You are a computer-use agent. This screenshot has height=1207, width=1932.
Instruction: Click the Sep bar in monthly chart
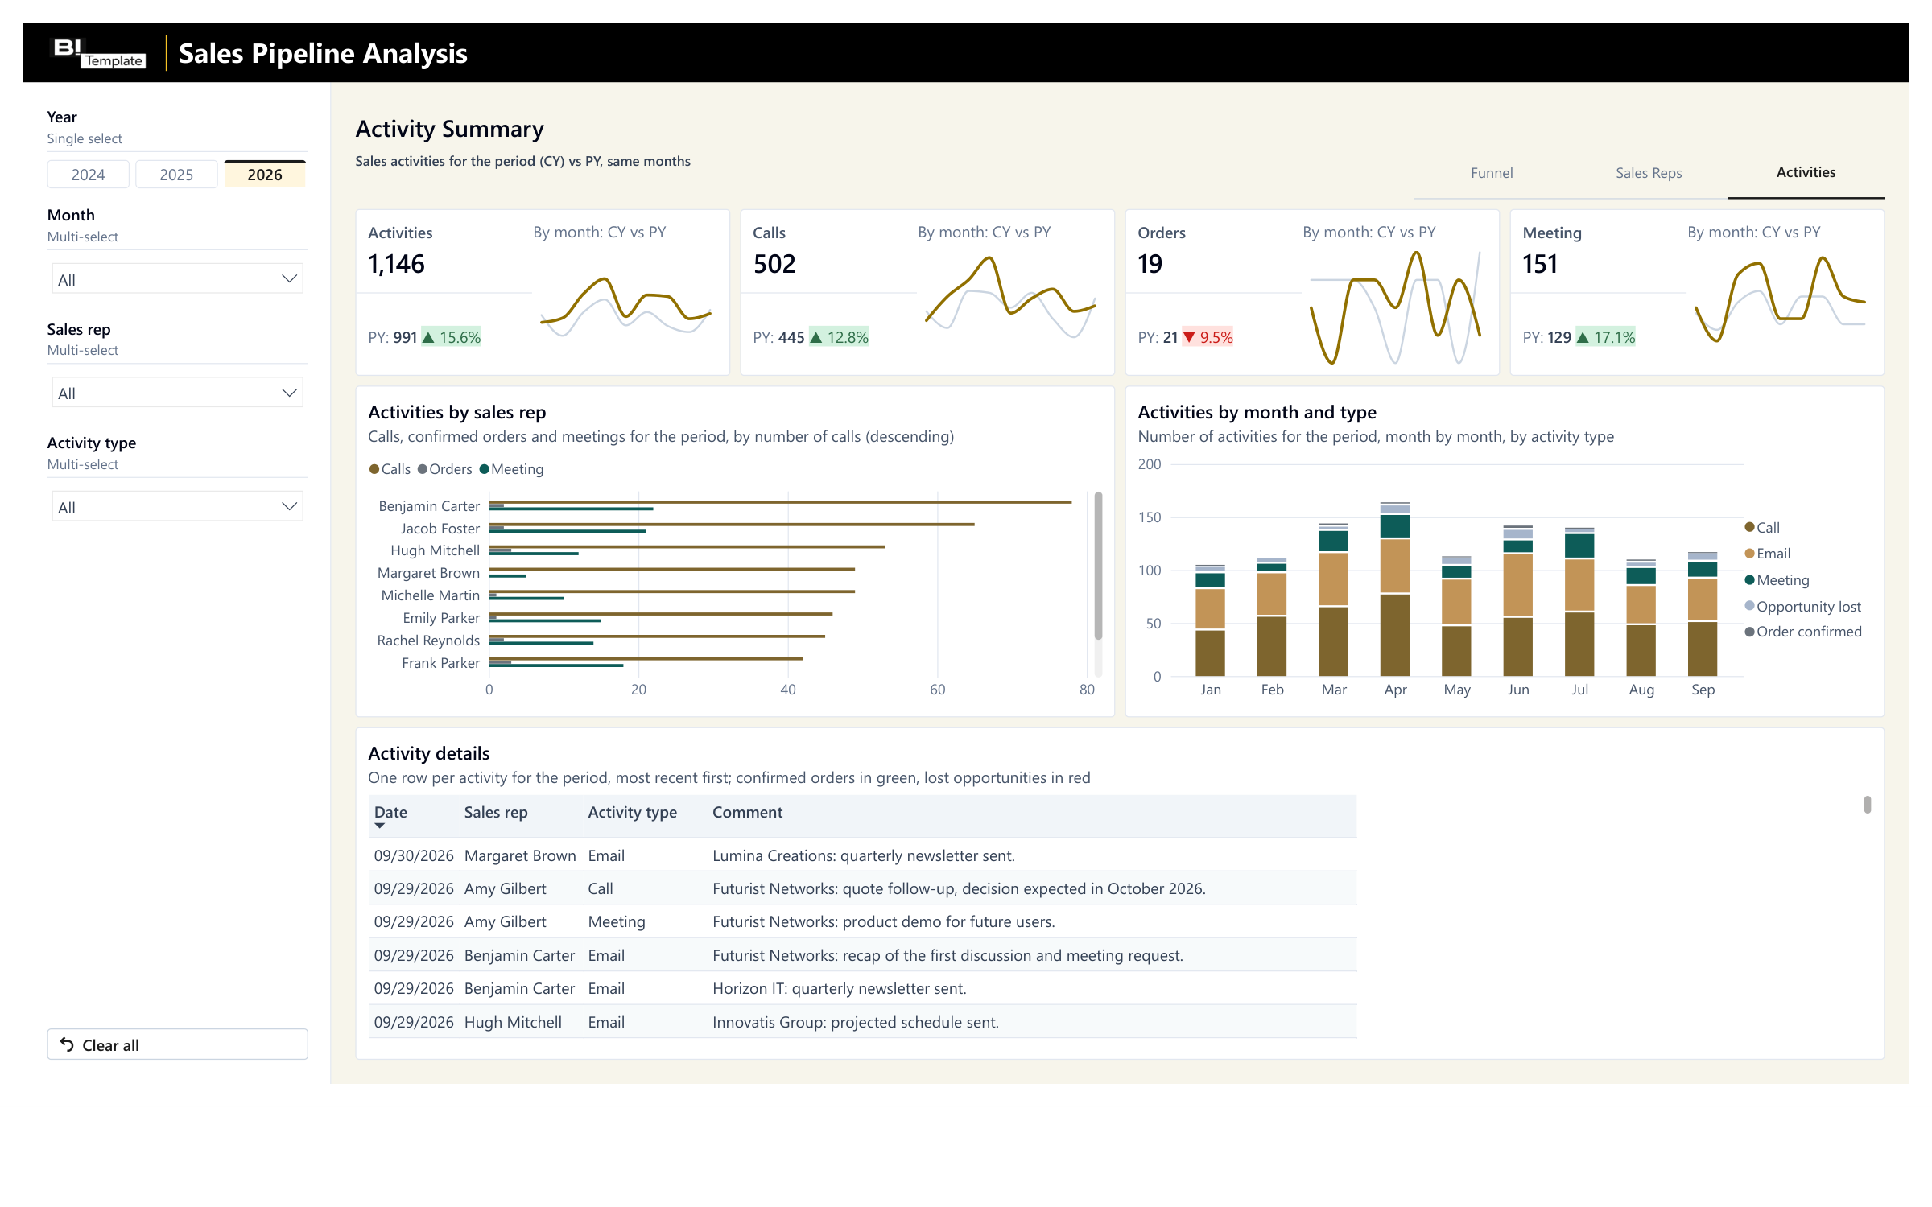click(1703, 615)
